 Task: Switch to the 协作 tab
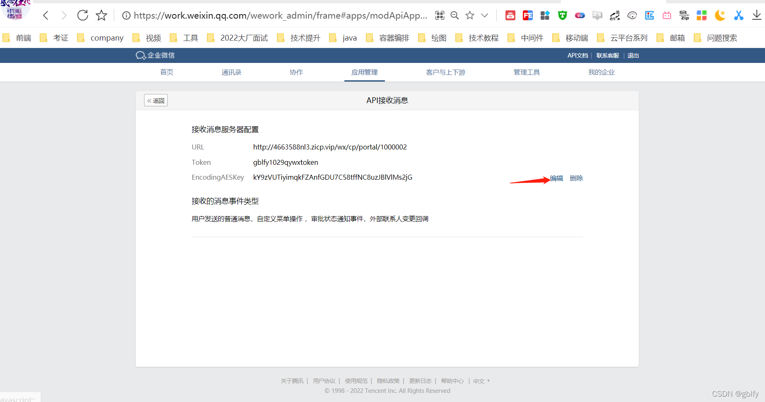[x=296, y=72]
